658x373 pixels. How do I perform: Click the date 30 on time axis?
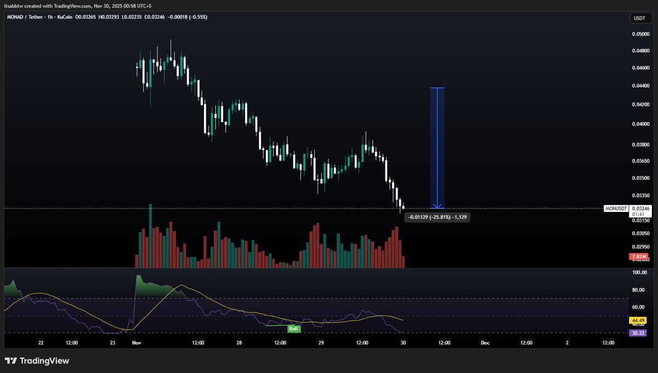pos(404,343)
